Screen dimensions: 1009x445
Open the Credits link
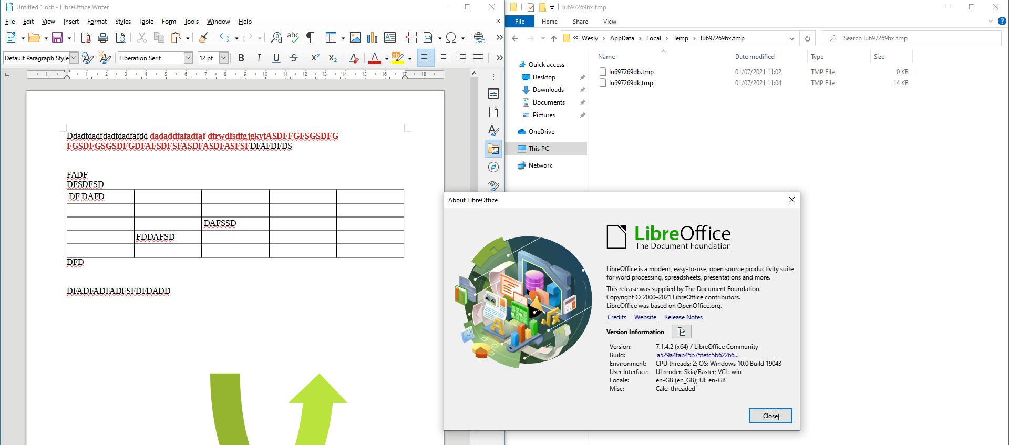pos(617,317)
